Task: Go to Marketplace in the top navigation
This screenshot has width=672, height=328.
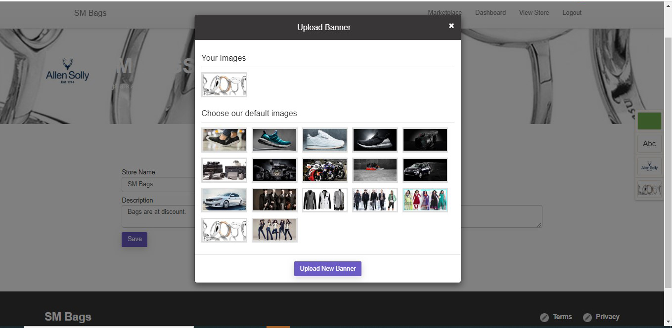Action: click(x=445, y=13)
